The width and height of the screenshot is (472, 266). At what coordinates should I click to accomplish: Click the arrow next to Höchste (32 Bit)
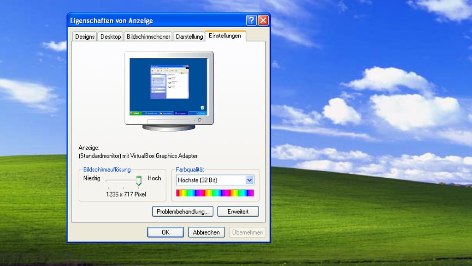[x=249, y=180]
